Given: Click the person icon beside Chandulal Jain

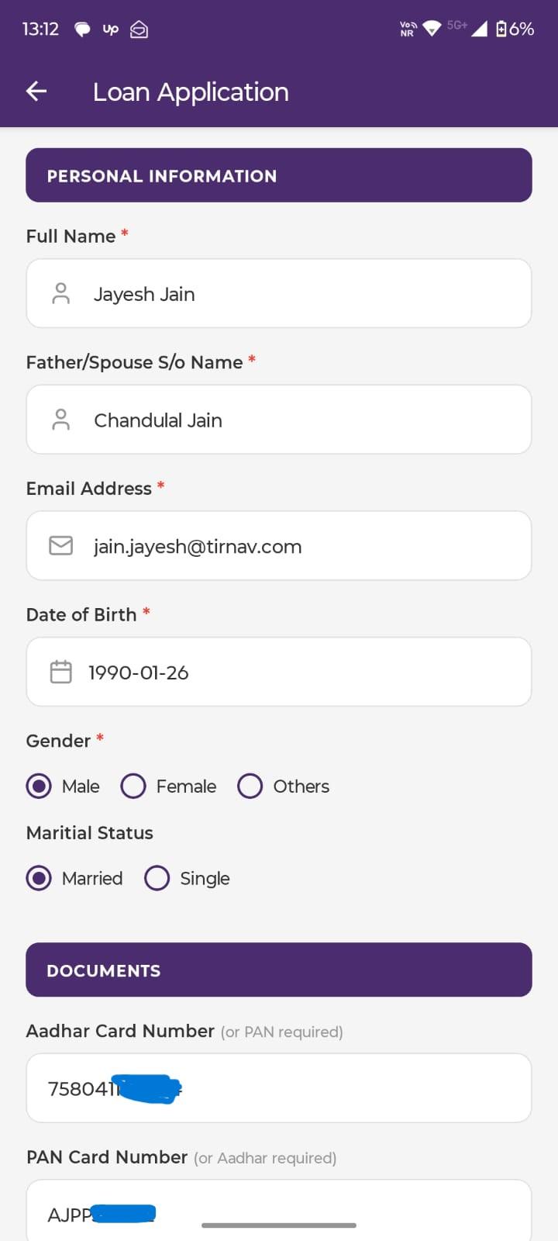Looking at the screenshot, I should coord(61,419).
